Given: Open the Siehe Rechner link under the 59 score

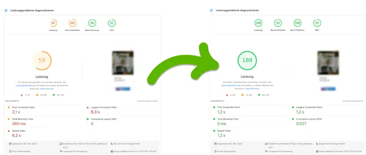Looking at the screenshot, I should [47, 89].
